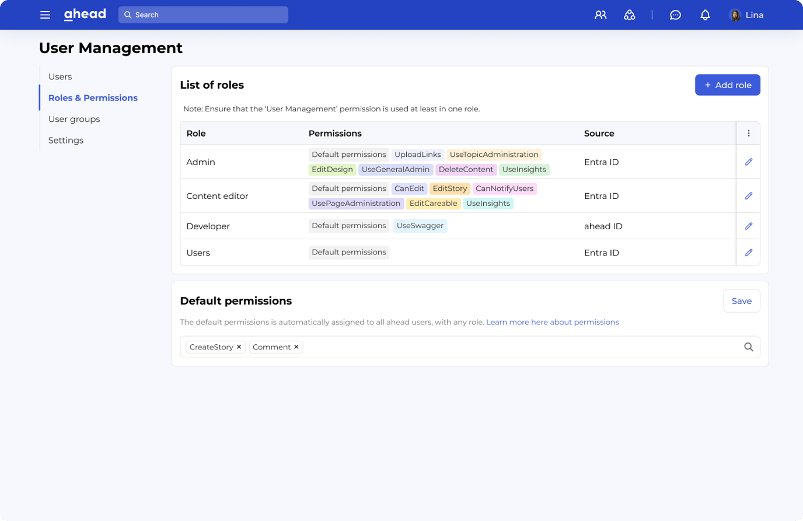The image size is (803, 521).
Task: Open the hamburger navigation menu
Action: point(45,15)
